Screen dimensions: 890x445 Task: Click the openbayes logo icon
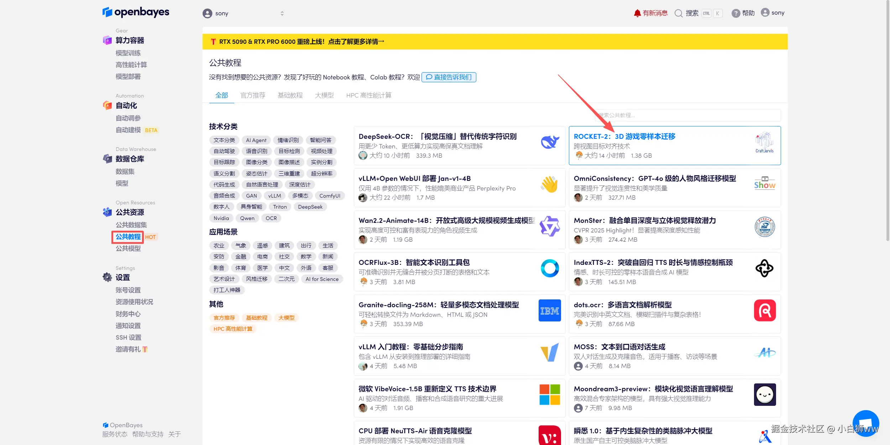[x=107, y=12]
